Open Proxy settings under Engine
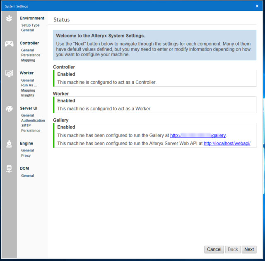This screenshot has height=261, width=265. pyautogui.click(x=26, y=156)
